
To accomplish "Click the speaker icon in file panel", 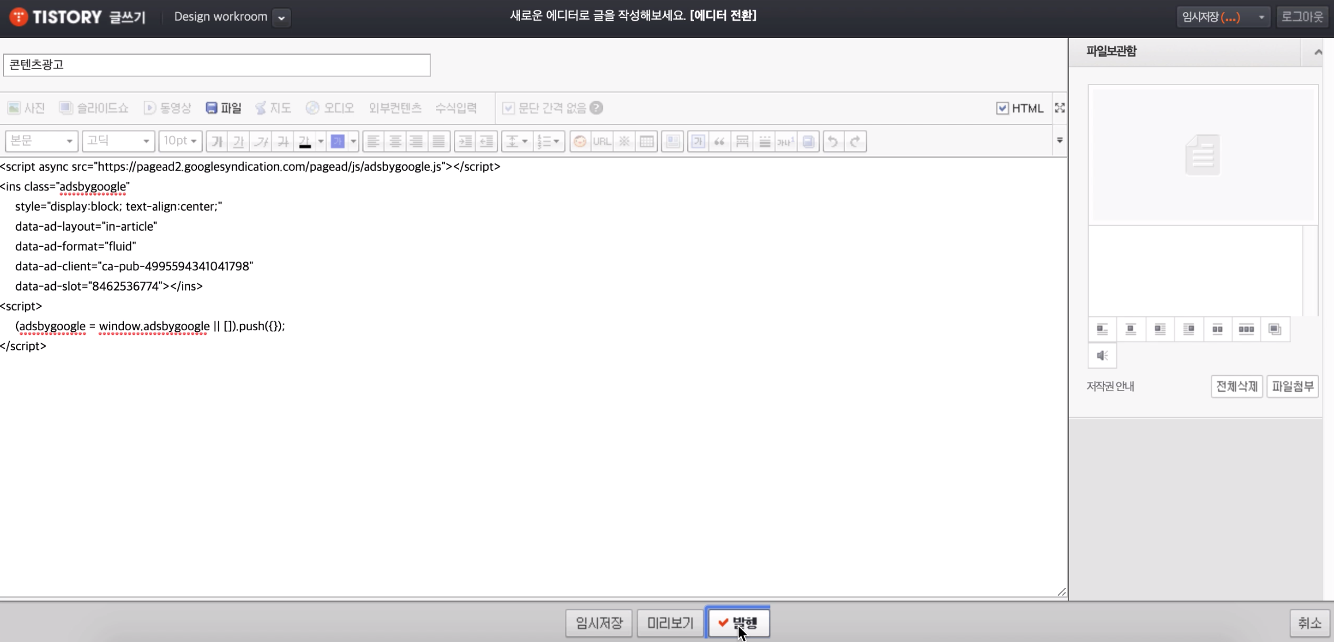I will click(x=1102, y=356).
